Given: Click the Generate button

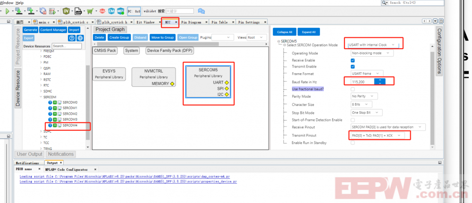Looking at the screenshot, I should coord(30,30).
